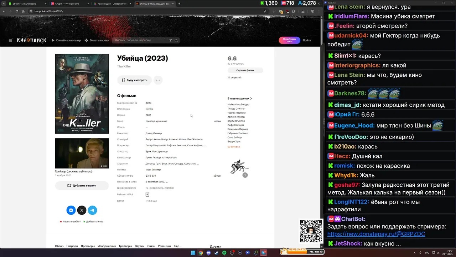Click 'Попробовать Плюс' button

(289, 40)
